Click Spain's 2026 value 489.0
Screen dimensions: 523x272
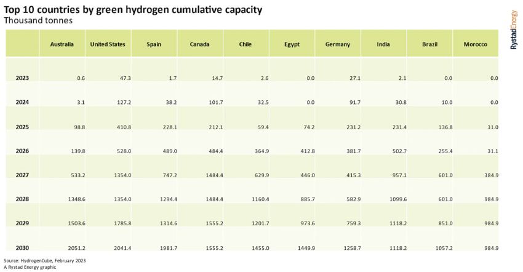170,151
